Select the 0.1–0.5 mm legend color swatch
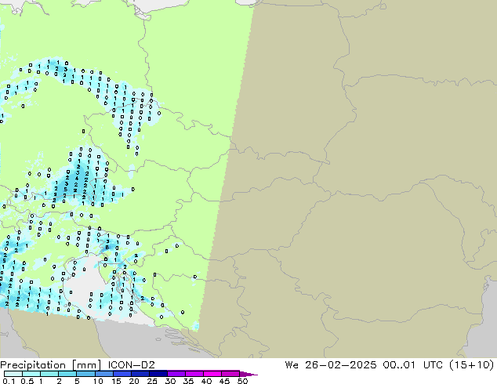This screenshot has height=384, width=497. point(13,374)
